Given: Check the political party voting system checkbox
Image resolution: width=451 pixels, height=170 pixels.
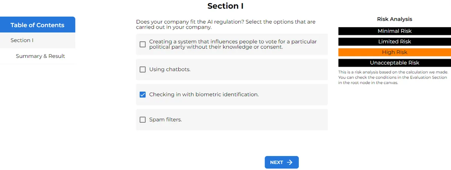Looking at the screenshot, I should [x=142, y=44].
